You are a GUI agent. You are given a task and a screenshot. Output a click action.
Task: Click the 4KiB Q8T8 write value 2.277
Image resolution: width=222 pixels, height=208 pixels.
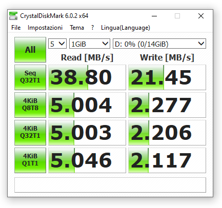(167, 105)
